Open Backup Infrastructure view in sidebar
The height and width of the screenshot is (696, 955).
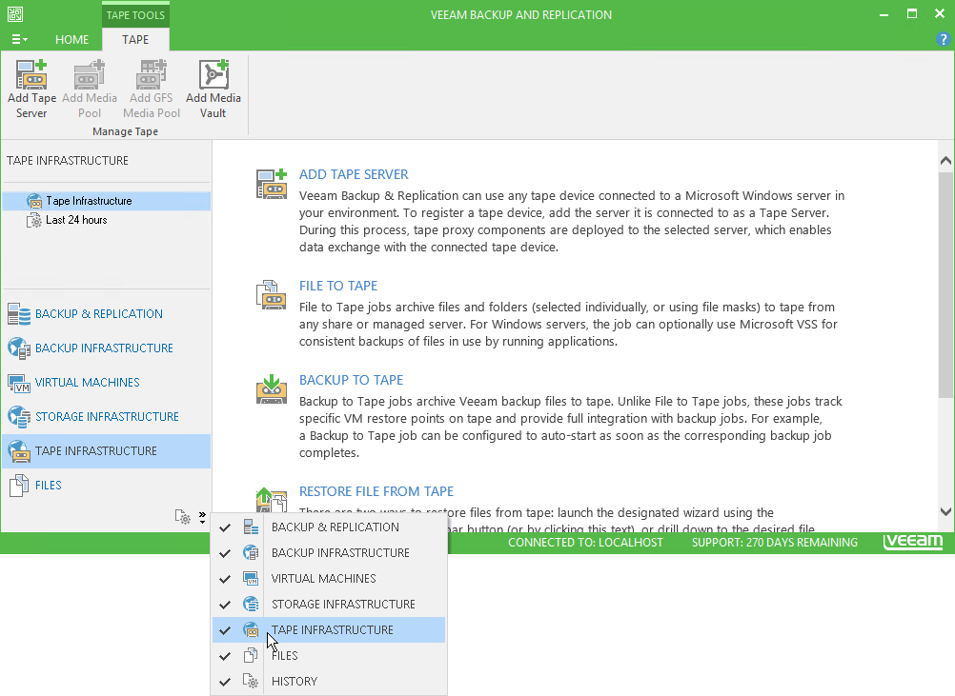pos(106,348)
